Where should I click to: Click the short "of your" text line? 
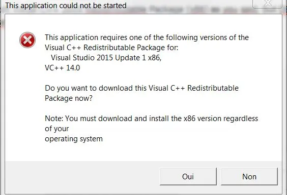pos(57,129)
